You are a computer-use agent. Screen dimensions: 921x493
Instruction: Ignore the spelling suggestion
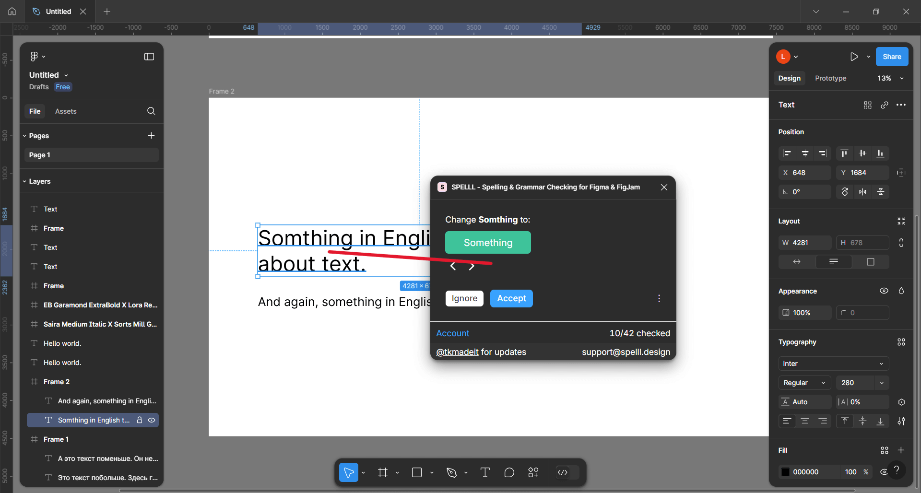click(x=464, y=298)
